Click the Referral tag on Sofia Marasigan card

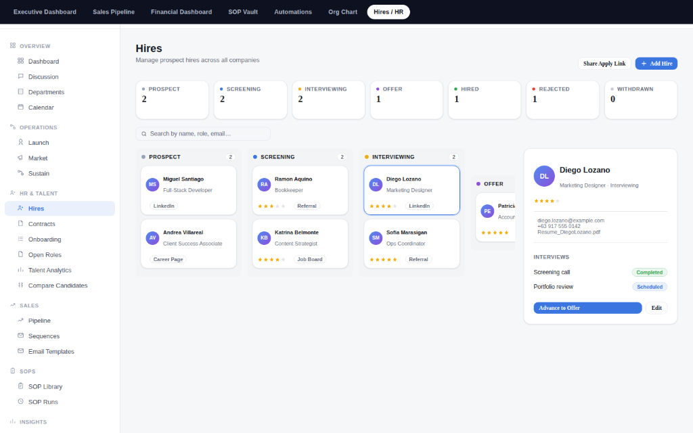pyautogui.click(x=418, y=259)
